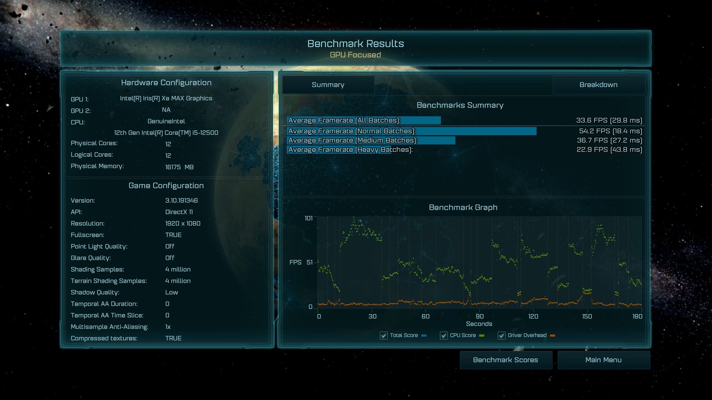
Task: Click the GPU Focused subtitle text
Action: (x=355, y=55)
